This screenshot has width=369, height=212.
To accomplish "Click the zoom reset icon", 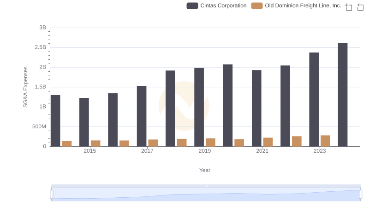I will (360, 7).
